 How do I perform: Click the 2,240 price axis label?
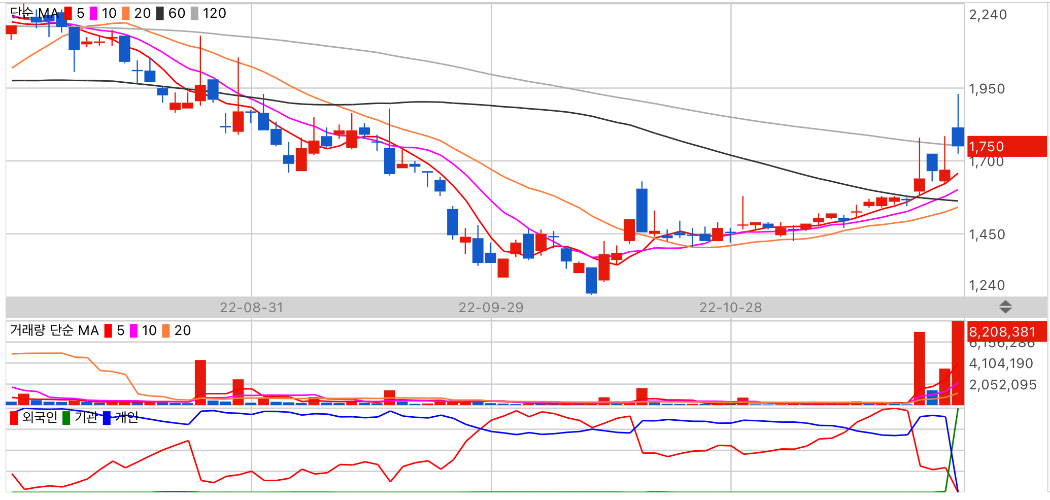click(x=988, y=15)
